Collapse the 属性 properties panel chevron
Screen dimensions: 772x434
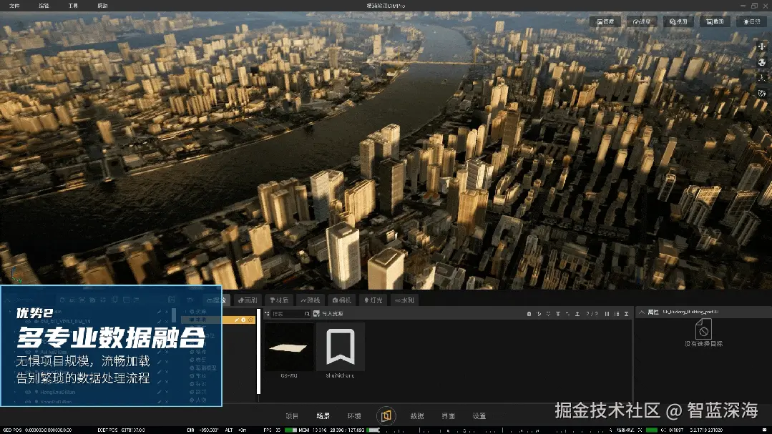(x=642, y=312)
